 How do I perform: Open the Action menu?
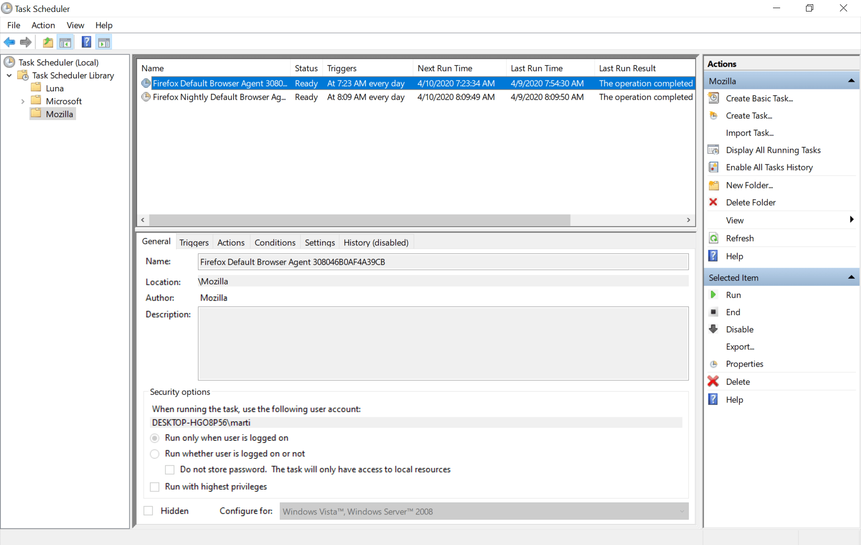pyautogui.click(x=43, y=25)
